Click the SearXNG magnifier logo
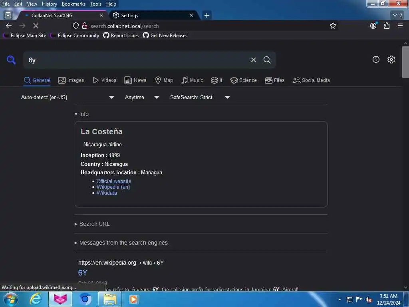The image size is (409, 307). point(11,60)
